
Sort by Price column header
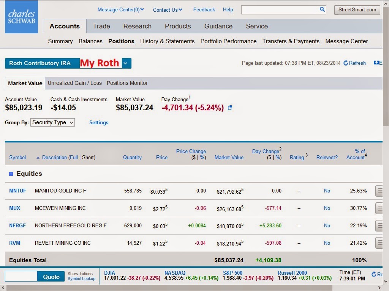pyautogui.click(x=162, y=157)
